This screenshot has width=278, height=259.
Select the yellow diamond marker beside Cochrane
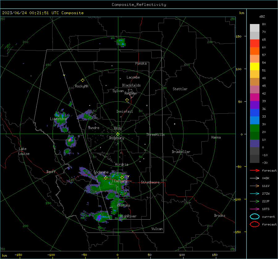pos(106,178)
